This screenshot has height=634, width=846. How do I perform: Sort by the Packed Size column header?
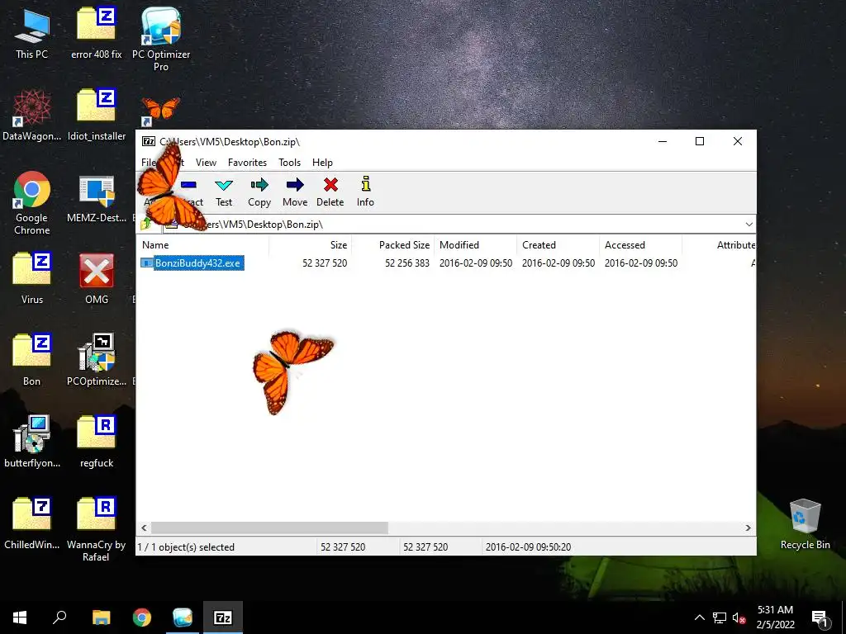click(x=392, y=244)
